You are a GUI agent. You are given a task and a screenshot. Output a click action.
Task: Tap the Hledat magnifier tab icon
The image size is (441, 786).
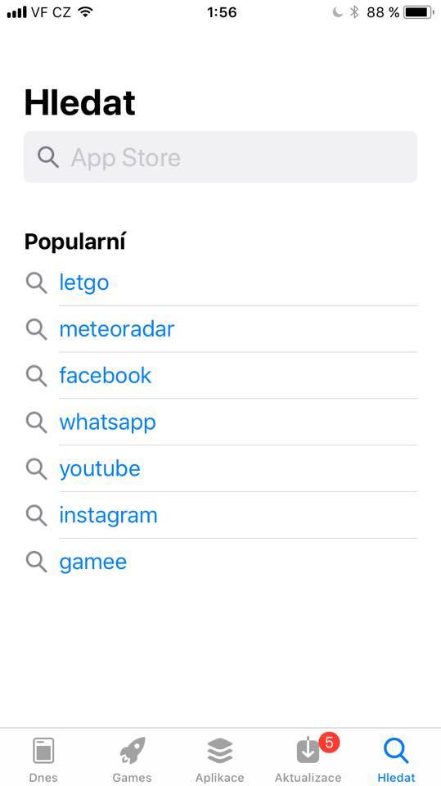396,752
